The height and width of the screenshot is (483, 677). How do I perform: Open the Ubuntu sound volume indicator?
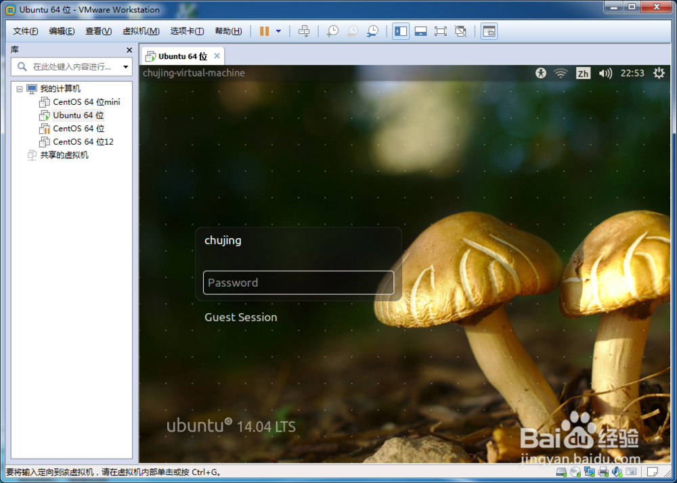(606, 73)
